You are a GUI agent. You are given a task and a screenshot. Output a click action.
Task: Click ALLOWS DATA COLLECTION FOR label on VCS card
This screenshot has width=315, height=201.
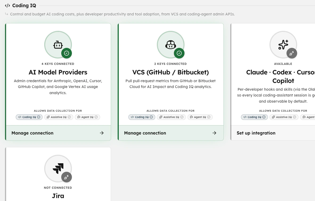(171, 111)
